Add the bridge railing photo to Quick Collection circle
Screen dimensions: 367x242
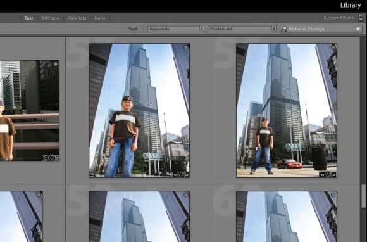(x=56, y=64)
